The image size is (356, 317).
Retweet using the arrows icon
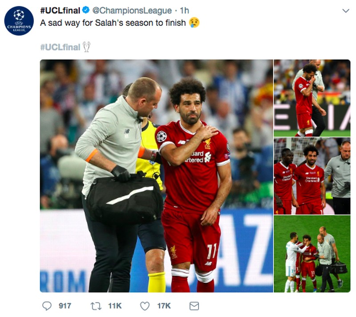[96, 306]
